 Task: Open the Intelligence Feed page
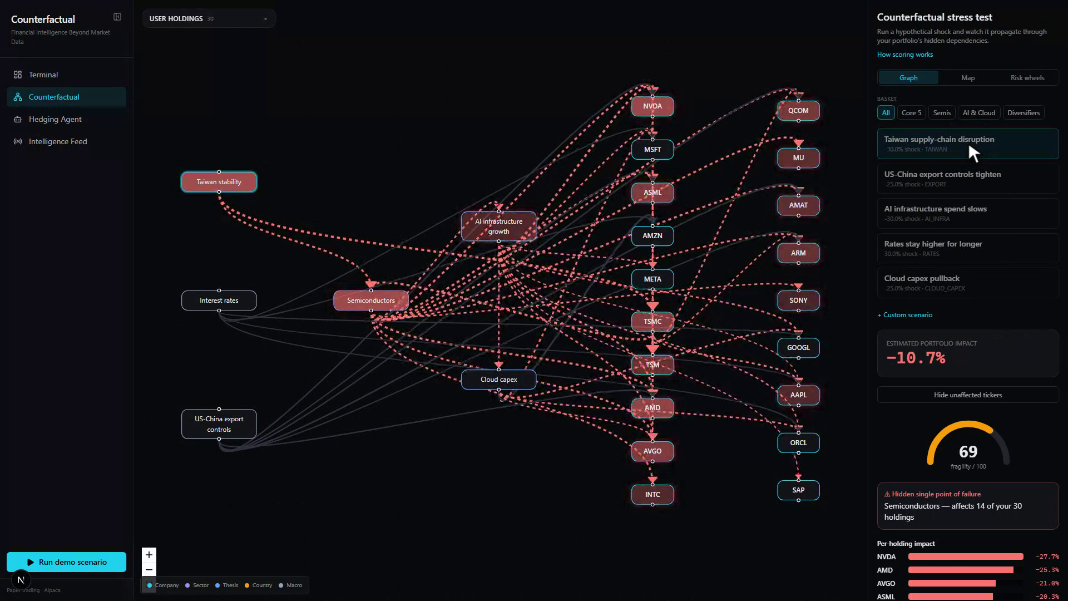click(66, 141)
